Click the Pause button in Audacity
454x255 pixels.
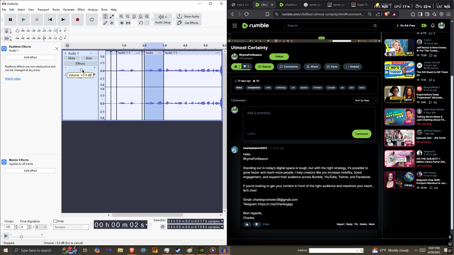[x=10, y=19]
